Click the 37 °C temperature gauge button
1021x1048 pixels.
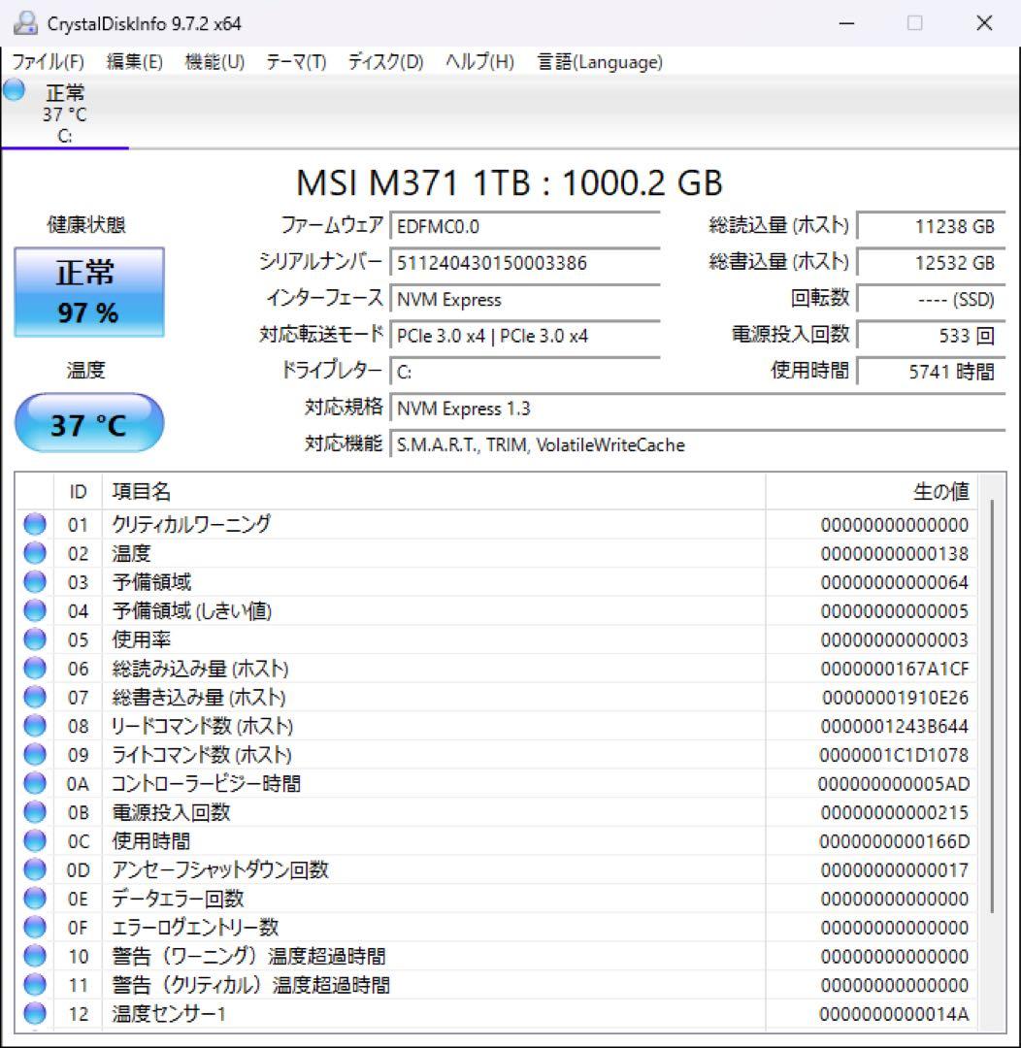(x=89, y=423)
